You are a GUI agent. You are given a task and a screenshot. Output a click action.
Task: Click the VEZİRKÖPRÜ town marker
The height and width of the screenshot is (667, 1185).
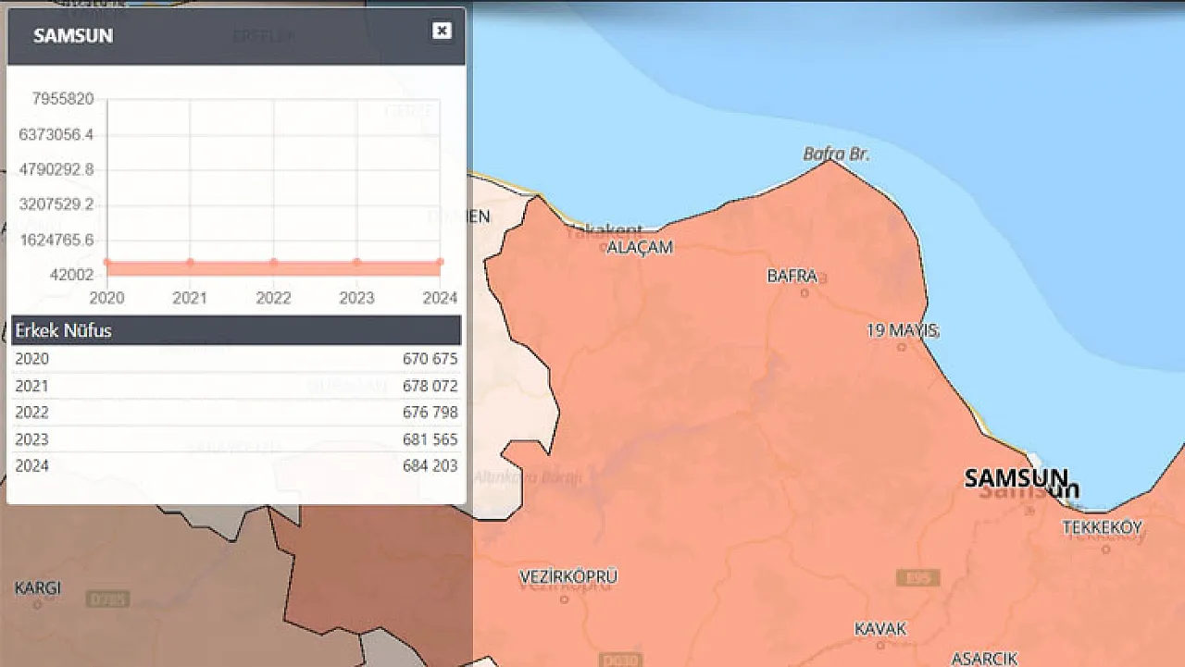tap(565, 599)
